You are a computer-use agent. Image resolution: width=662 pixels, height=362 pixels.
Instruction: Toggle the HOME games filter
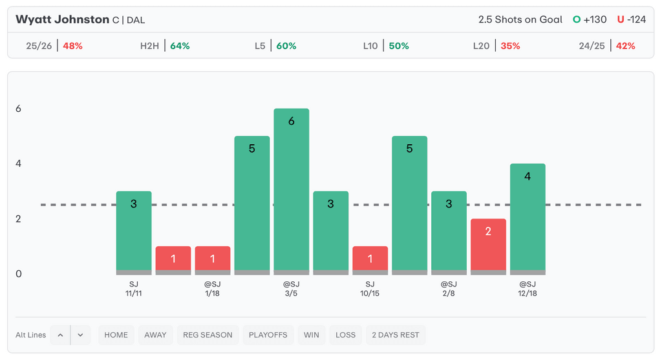[x=116, y=335]
